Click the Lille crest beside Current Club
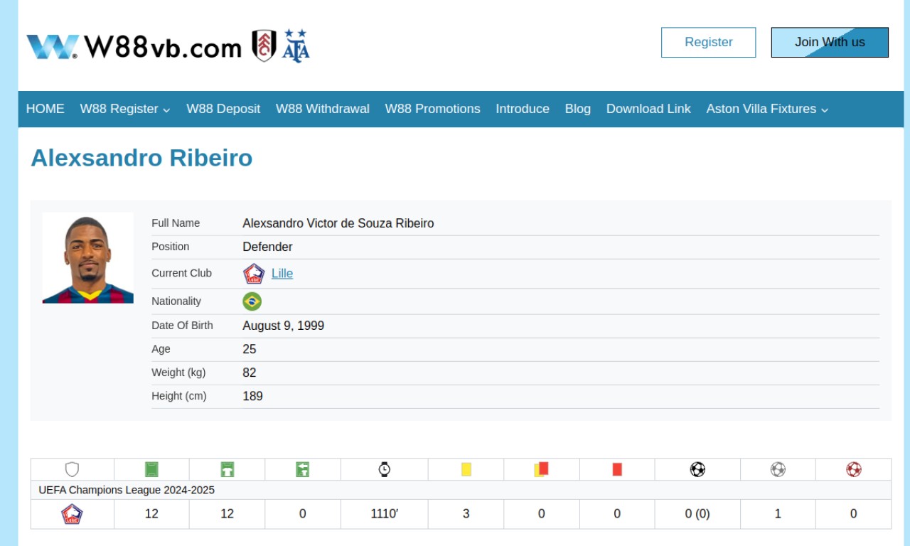This screenshot has height=546, width=910. 254,274
